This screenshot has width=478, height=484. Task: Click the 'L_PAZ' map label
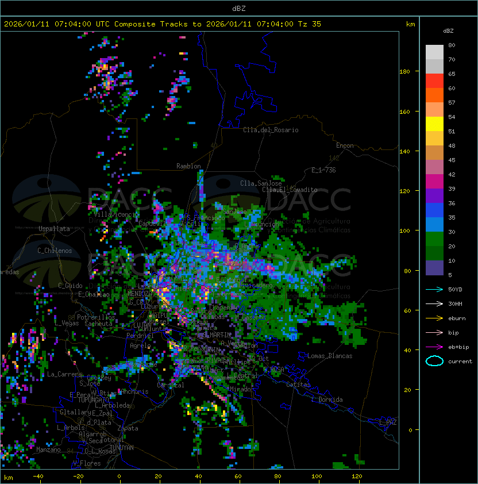(x=388, y=422)
